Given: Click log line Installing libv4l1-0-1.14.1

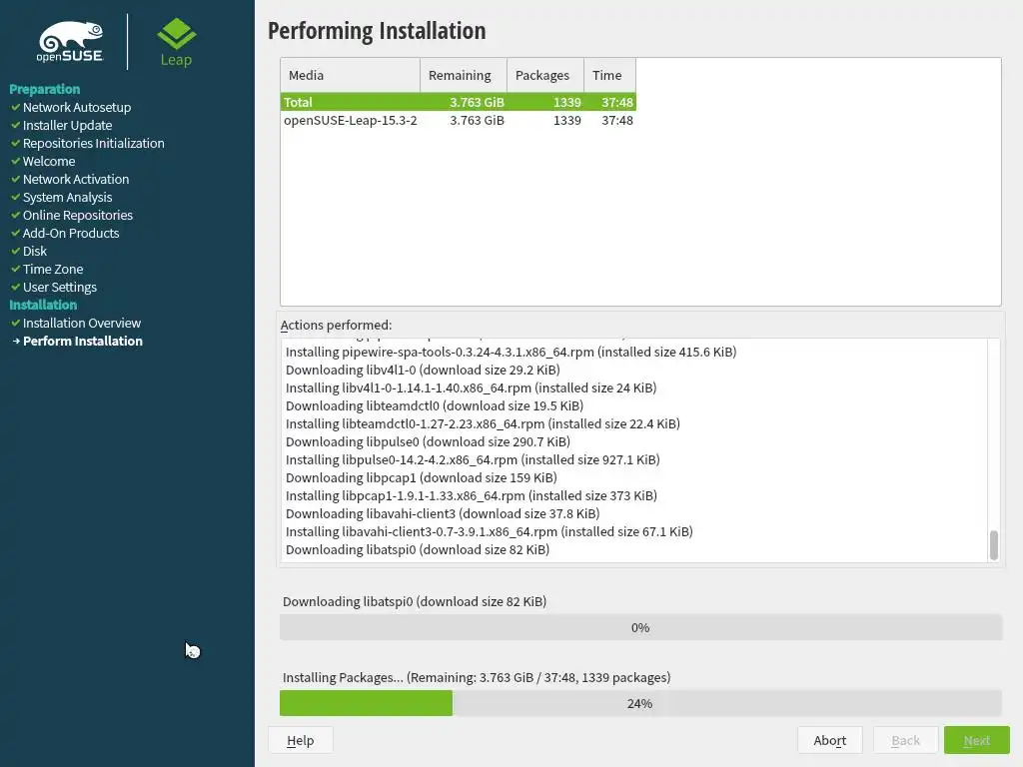Looking at the screenshot, I should tap(472, 387).
